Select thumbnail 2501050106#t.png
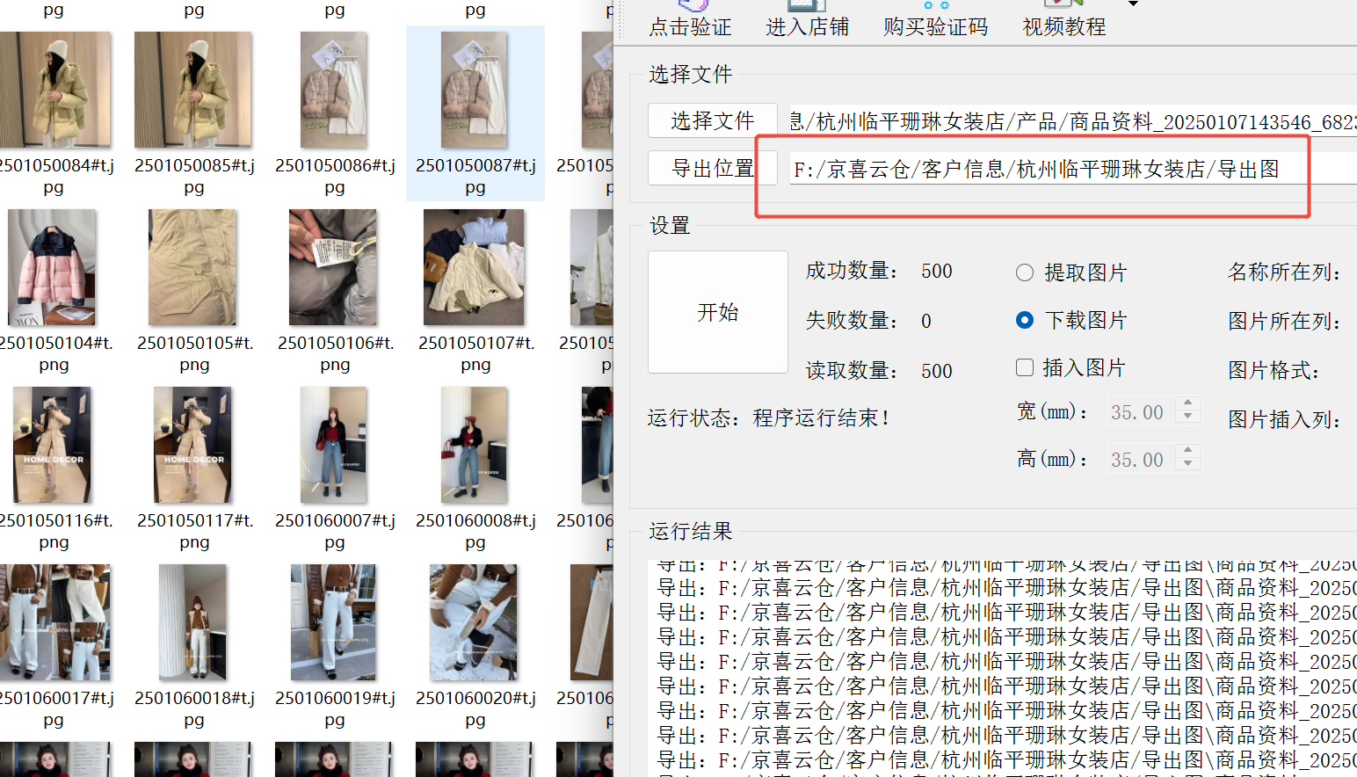 point(334,267)
